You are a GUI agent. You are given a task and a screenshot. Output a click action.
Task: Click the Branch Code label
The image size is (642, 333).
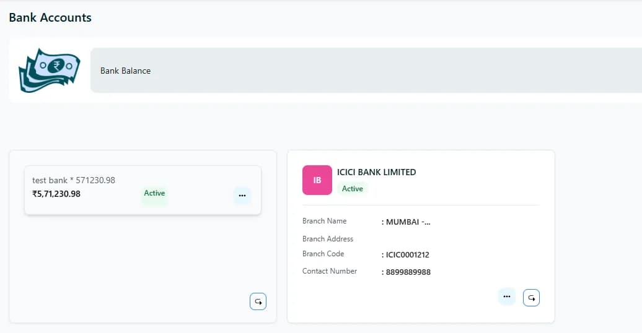(x=323, y=254)
